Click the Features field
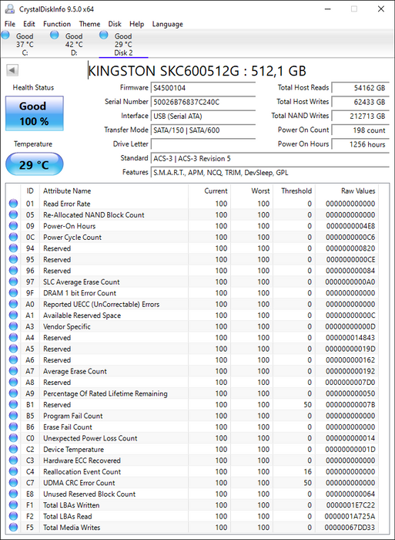The height and width of the screenshot is (540, 395). pyautogui.click(x=270, y=173)
